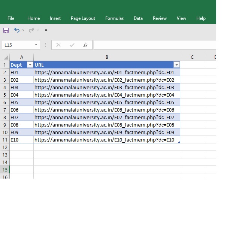Screen dimensions: 242x243
Task: Click the Redo arrow icon
Action: point(31,30)
